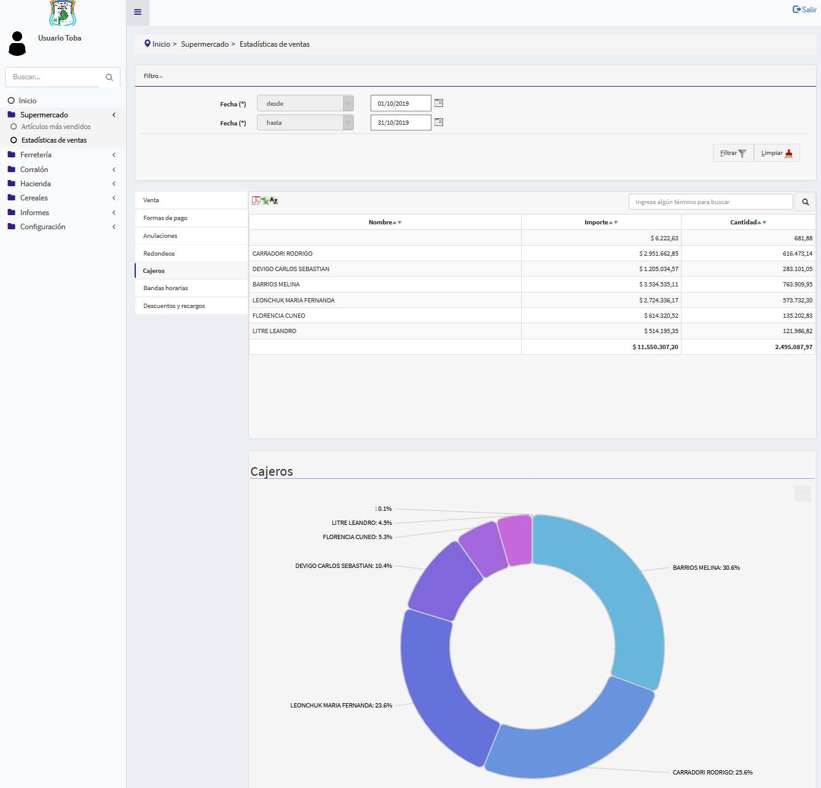
Task: Focus the table search term field
Action: point(710,202)
